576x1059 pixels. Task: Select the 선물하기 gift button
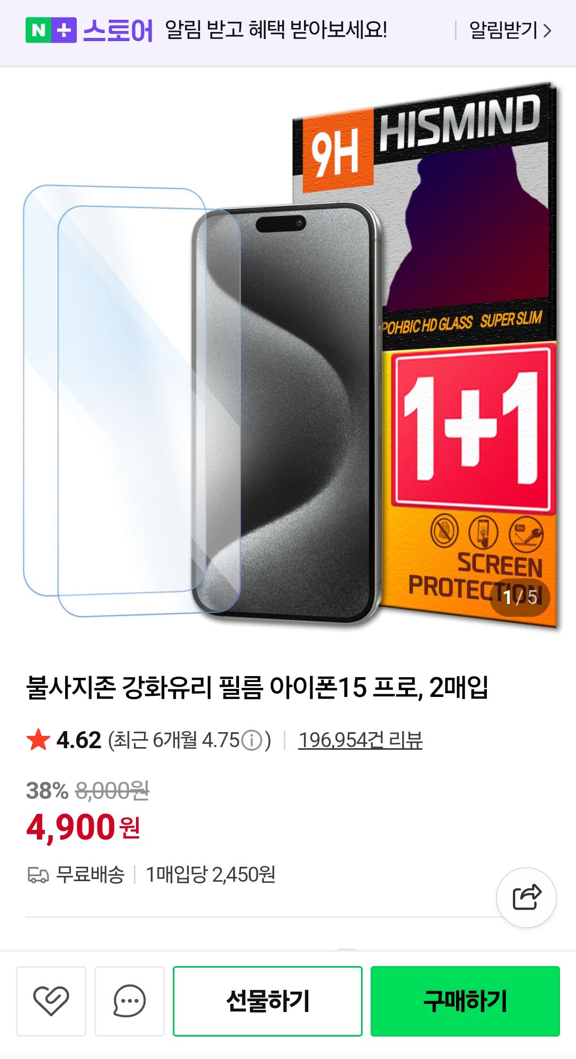pos(268,1001)
